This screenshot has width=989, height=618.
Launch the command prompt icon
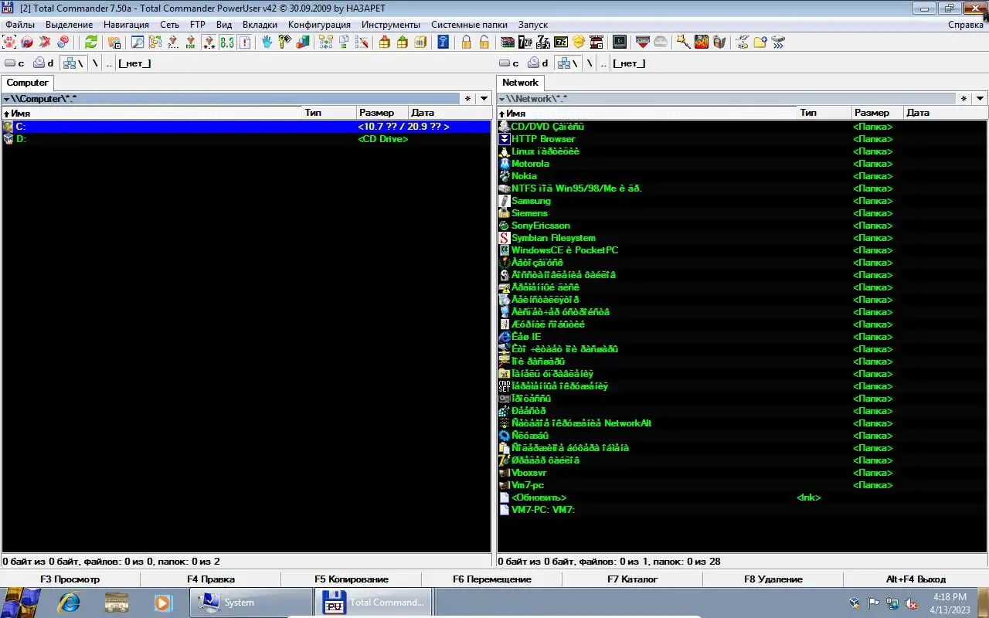point(619,42)
